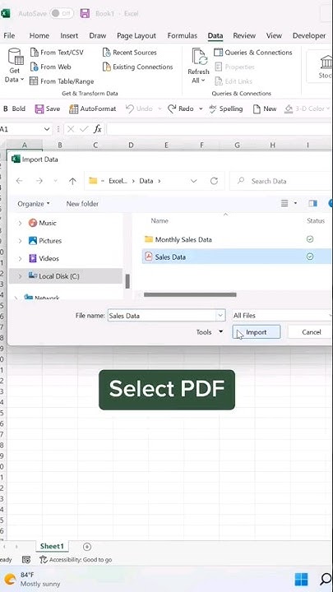The image size is (333, 592).
Task: Click Save in quick access toolbar
Action: (x=48, y=109)
